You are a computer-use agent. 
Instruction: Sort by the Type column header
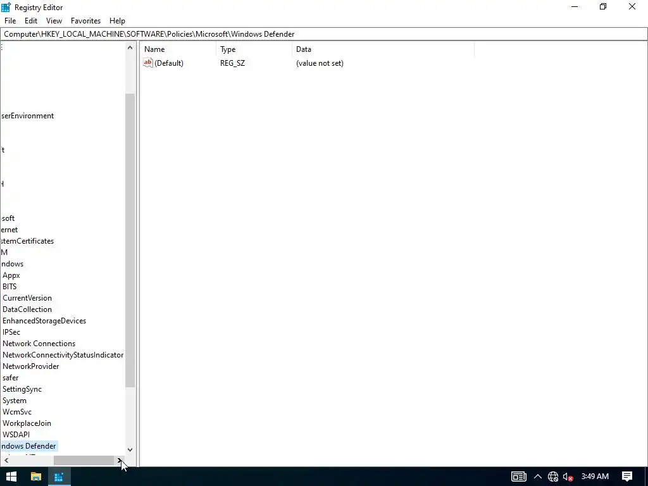coord(254,49)
